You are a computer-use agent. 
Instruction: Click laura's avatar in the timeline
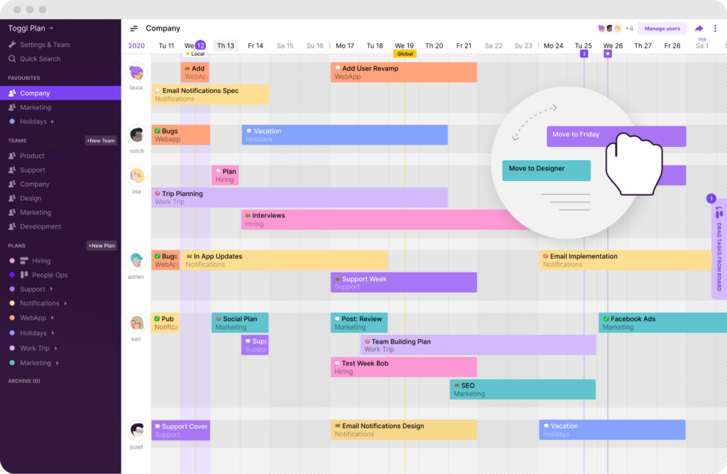click(136, 73)
